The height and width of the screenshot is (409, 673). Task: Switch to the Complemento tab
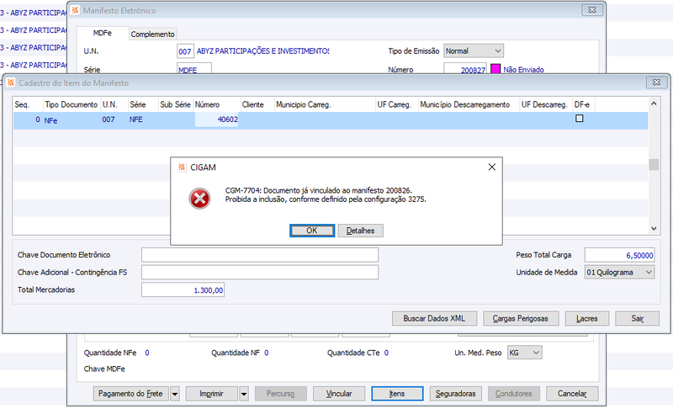[x=153, y=34]
